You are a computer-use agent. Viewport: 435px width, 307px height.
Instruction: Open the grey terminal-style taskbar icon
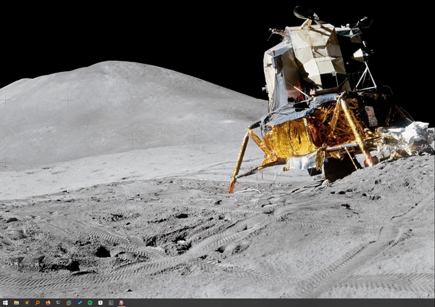(x=58, y=303)
